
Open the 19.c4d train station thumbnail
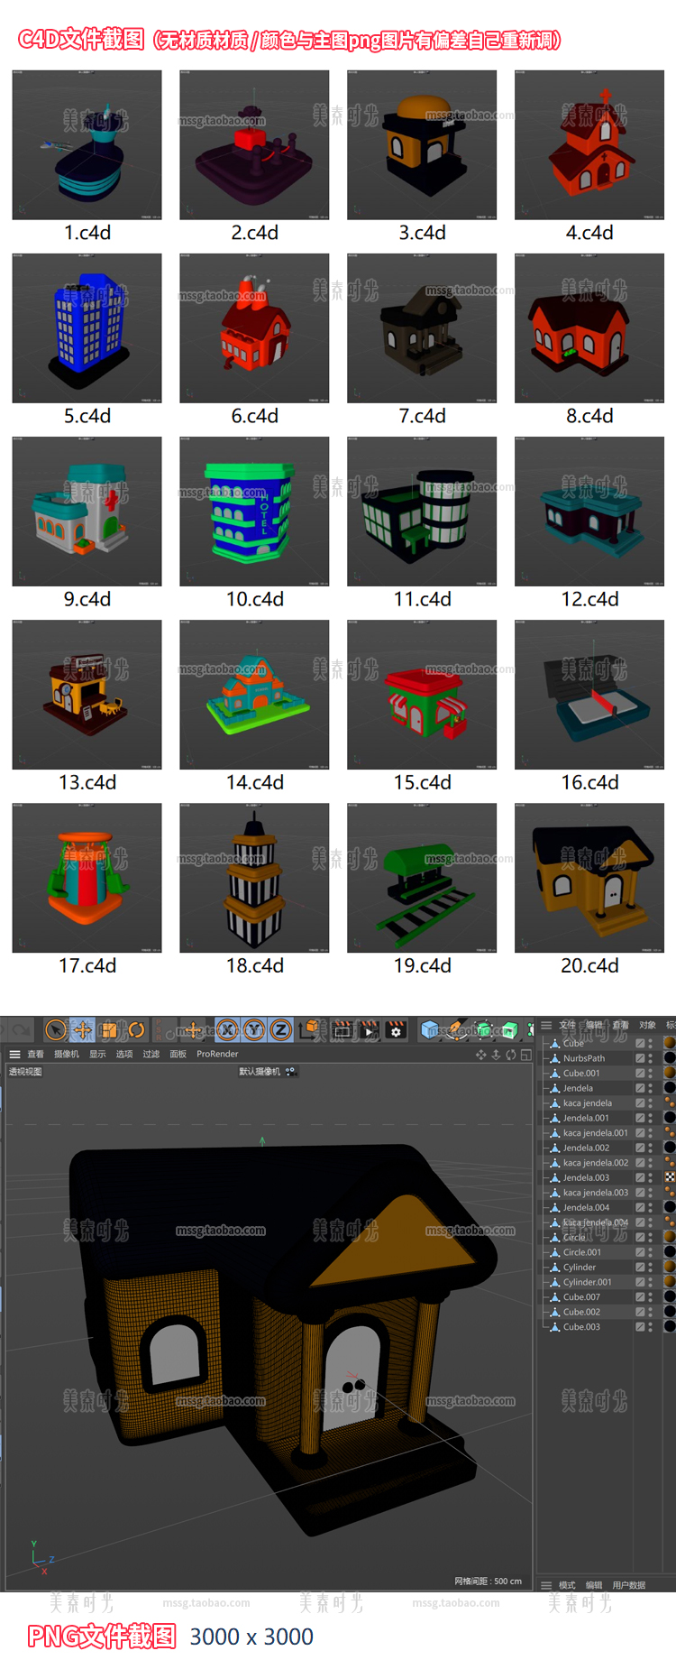(x=422, y=878)
